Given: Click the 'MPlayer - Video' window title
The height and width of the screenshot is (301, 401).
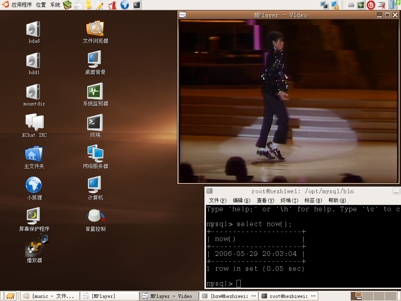Looking at the screenshot, I should pos(281,15).
